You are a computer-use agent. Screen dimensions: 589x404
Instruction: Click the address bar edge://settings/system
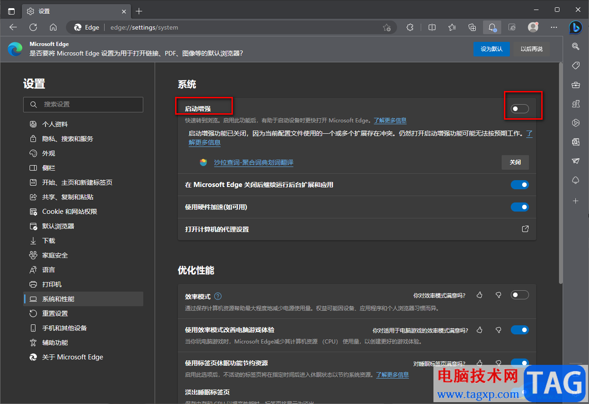pyautogui.click(x=232, y=27)
